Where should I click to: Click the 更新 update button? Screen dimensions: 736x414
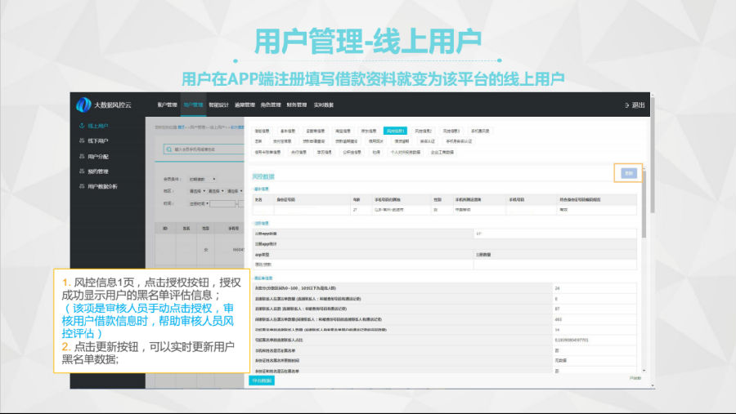pyautogui.click(x=628, y=173)
